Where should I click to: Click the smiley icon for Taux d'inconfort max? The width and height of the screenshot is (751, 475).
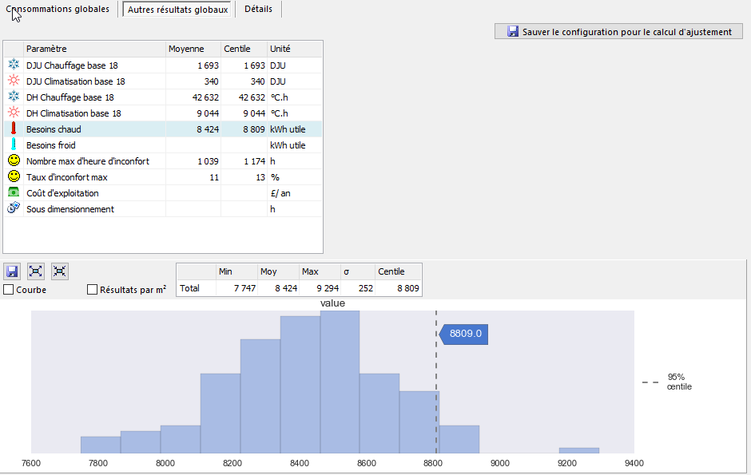14,176
